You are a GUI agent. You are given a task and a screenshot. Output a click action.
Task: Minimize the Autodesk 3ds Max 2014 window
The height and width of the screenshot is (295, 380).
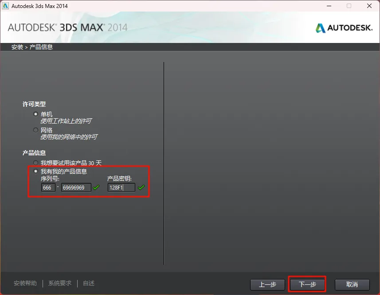pyautogui.click(x=329, y=6)
